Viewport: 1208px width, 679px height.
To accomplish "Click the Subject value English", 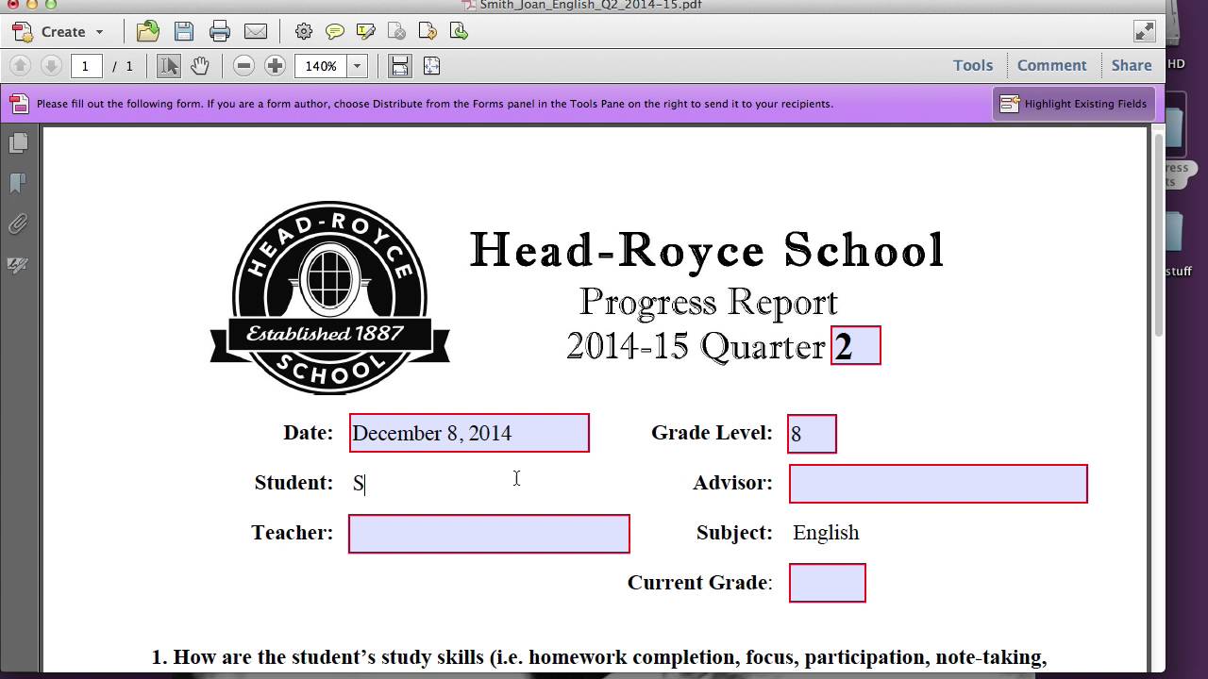I will point(826,533).
